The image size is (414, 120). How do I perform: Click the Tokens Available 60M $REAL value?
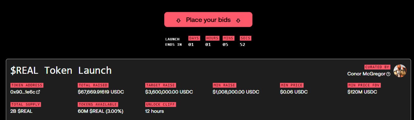click(101, 111)
